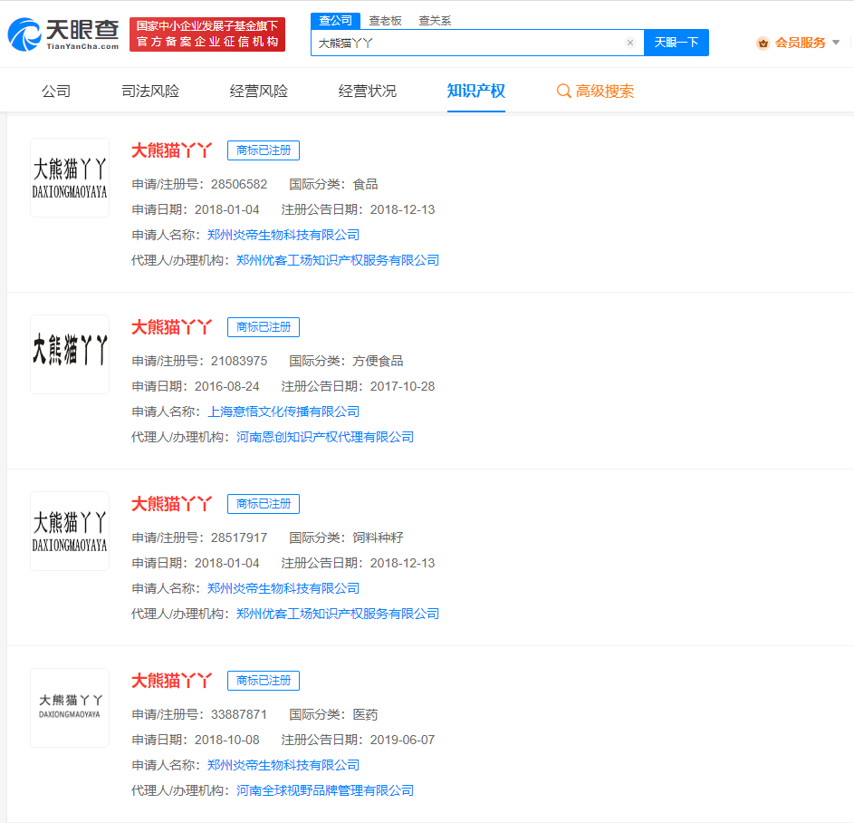Open the 河南全球视野品牌管理有限公司 agent link
The image size is (854, 823).
(x=325, y=790)
